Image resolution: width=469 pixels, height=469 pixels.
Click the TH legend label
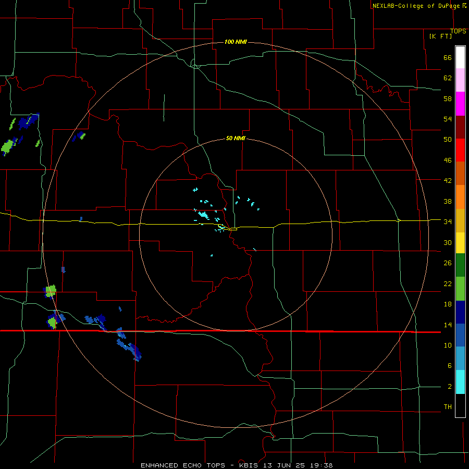coord(448,407)
